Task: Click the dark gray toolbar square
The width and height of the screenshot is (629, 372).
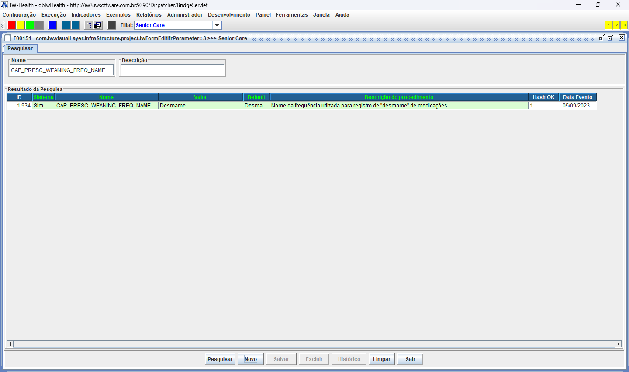Action: point(112,25)
